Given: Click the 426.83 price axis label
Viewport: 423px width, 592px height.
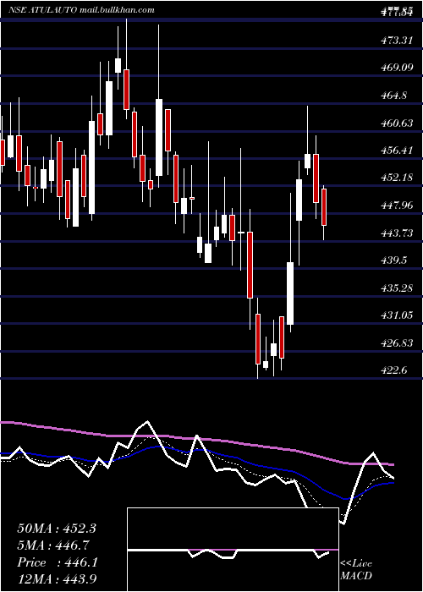Looking at the screenshot, I should [x=397, y=343].
